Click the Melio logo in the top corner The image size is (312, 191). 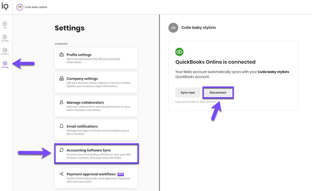point(5,7)
